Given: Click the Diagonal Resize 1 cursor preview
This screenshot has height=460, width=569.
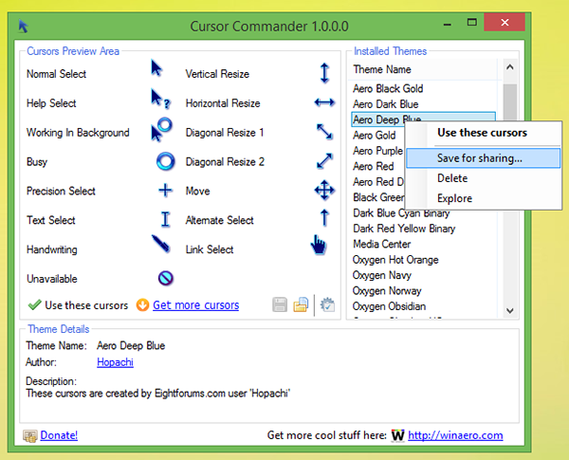Looking at the screenshot, I should [324, 132].
